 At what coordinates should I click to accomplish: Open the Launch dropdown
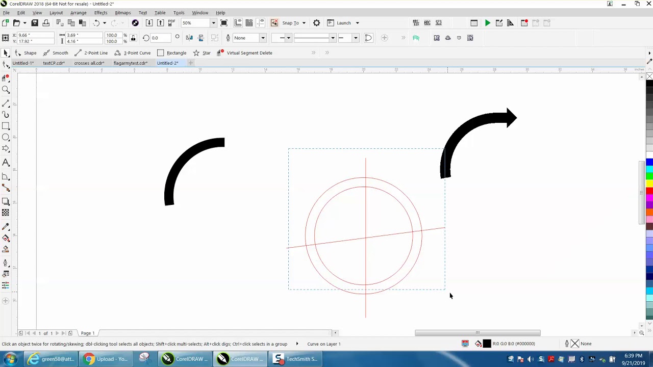[357, 23]
